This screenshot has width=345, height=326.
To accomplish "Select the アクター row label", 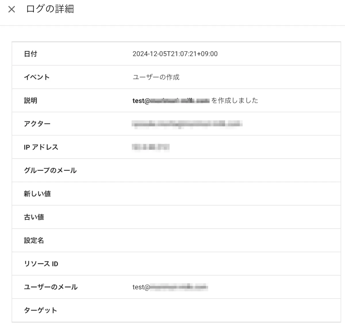I will coord(37,124).
